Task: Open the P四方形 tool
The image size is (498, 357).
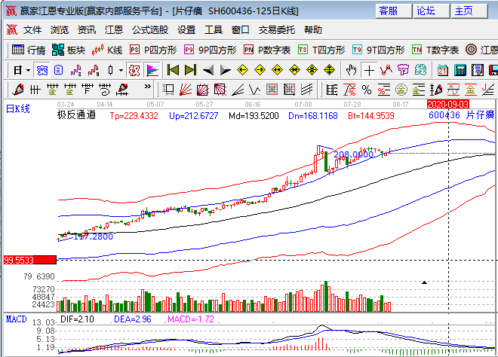Action: click(x=153, y=50)
